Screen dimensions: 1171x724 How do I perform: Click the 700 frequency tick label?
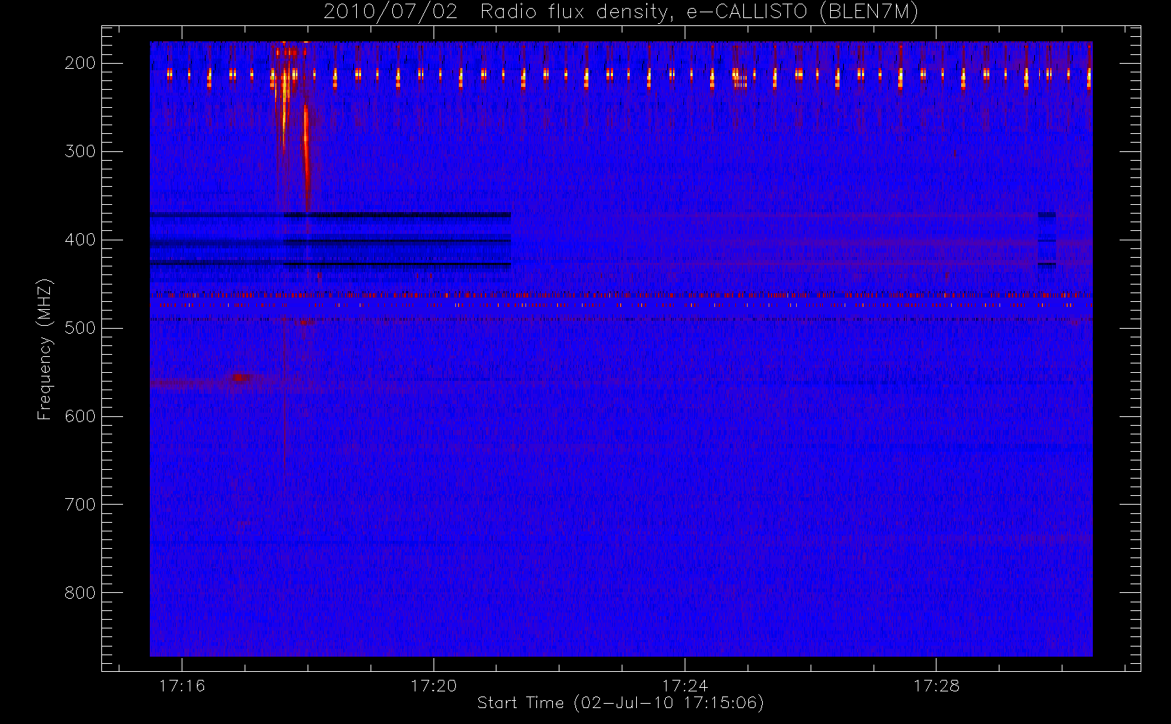(x=80, y=505)
